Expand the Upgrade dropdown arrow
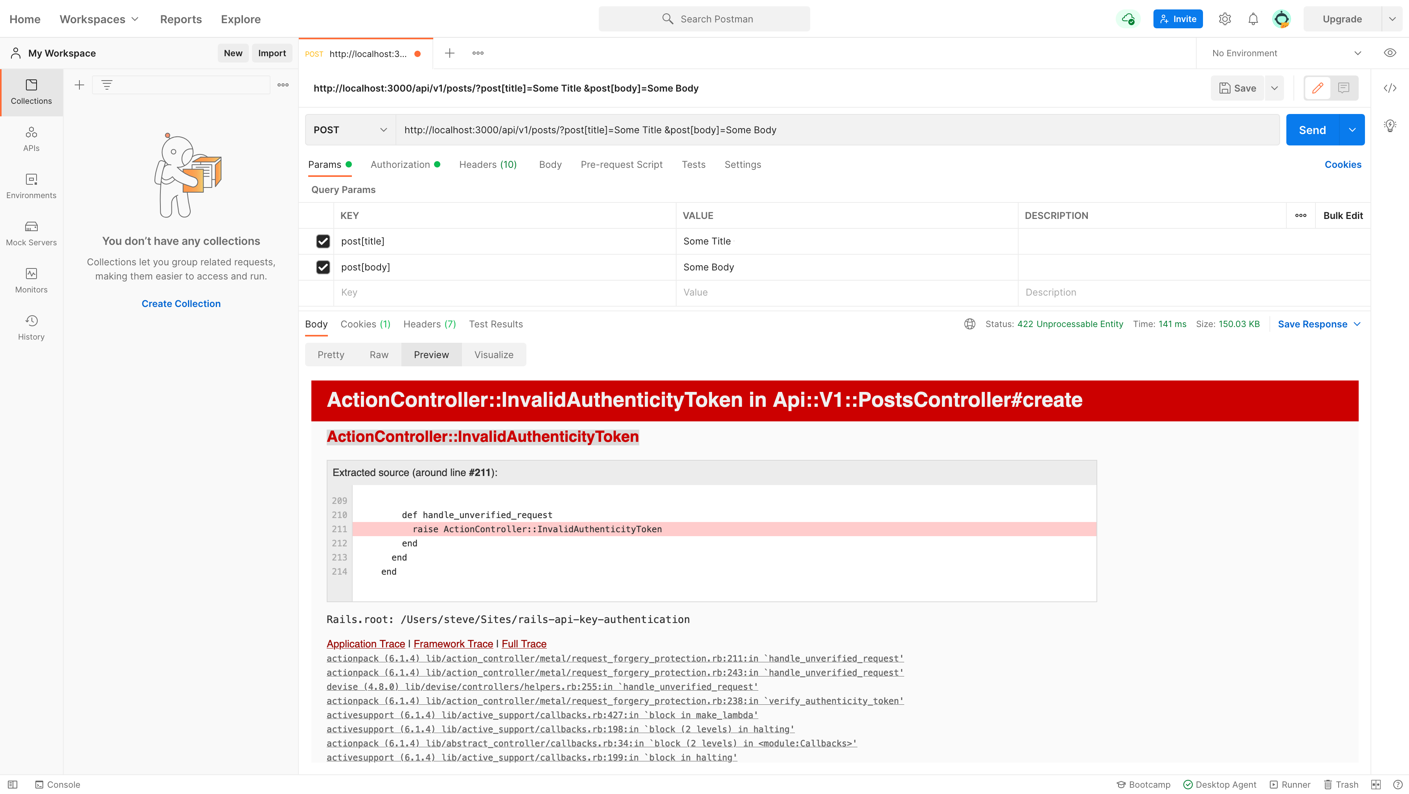Screen dimensions: 1409x794 click(1392, 19)
